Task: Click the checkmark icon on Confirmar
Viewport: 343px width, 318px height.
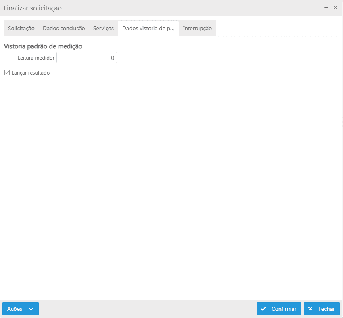Action: tap(264, 309)
